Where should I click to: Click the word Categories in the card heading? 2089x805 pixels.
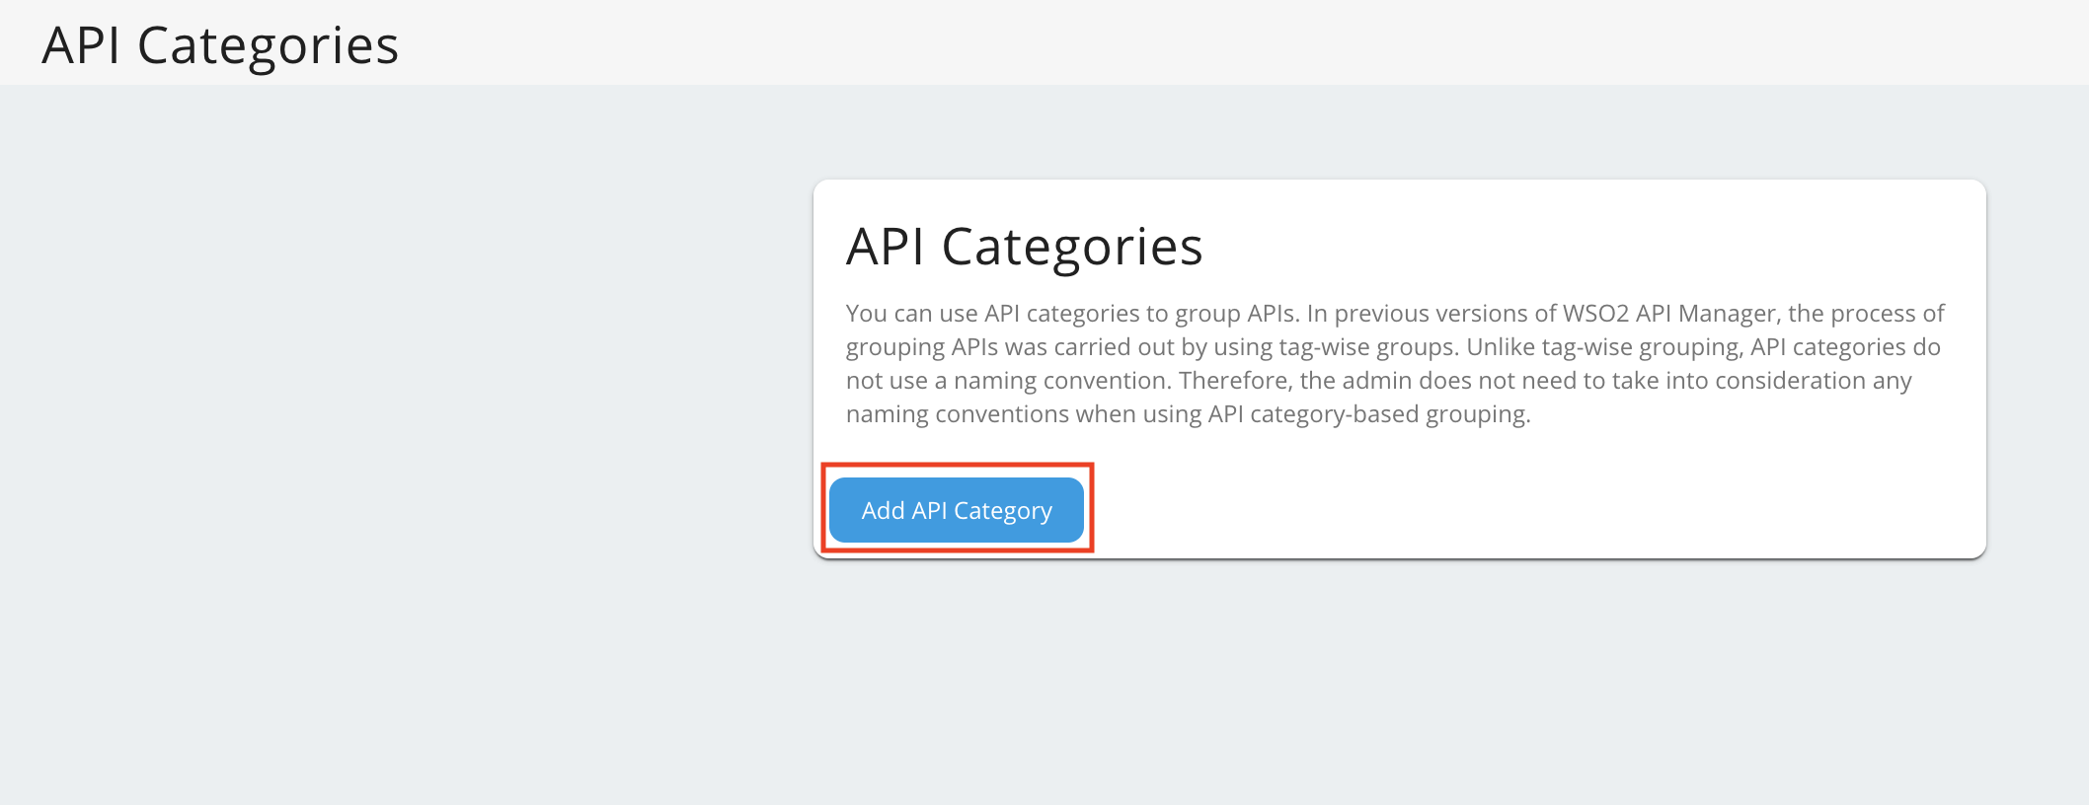click(x=1072, y=247)
